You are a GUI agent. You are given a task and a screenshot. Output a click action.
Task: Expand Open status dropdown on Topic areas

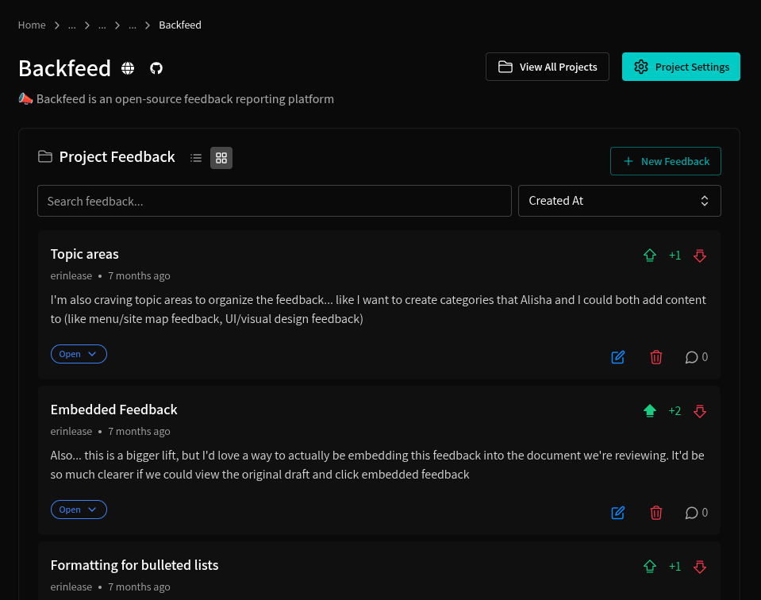[x=79, y=354]
